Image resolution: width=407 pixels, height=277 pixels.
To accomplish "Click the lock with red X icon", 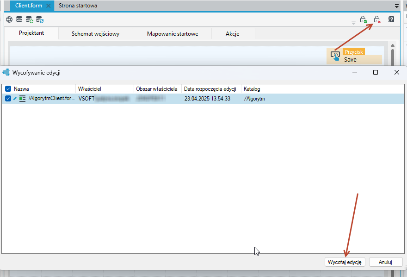I will coord(377,19).
